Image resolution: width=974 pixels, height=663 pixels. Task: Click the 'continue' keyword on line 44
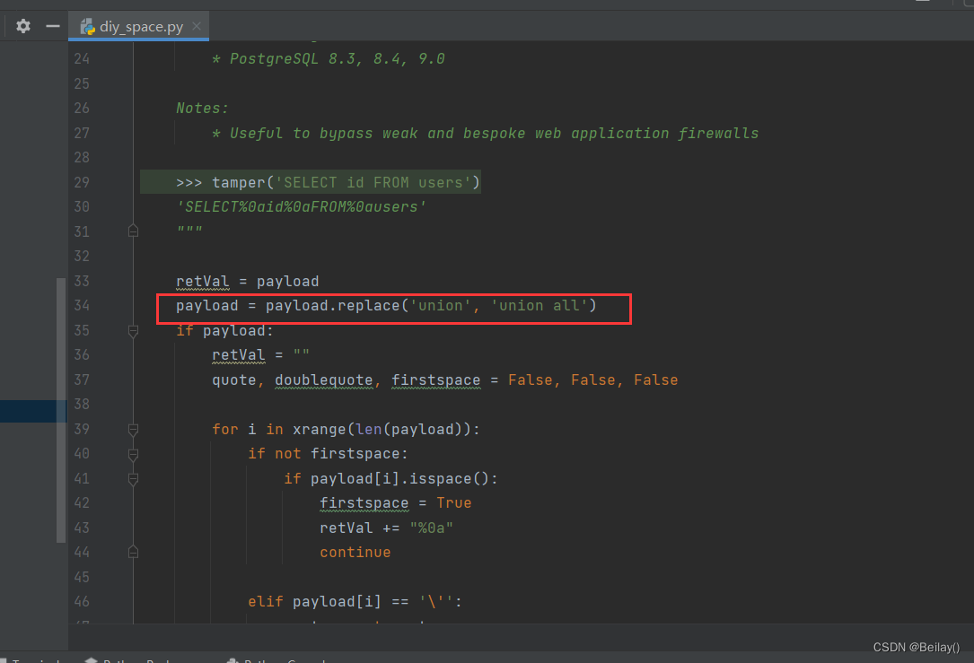point(355,552)
